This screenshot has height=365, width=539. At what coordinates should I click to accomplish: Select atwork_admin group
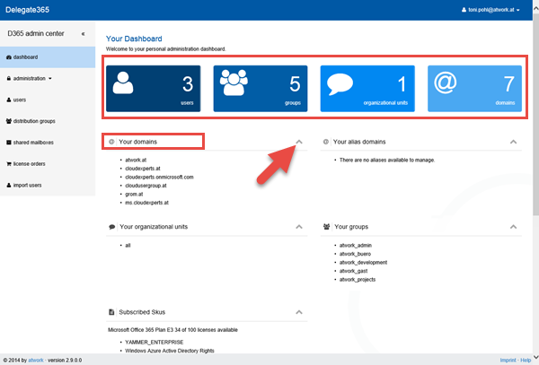pyautogui.click(x=356, y=246)
